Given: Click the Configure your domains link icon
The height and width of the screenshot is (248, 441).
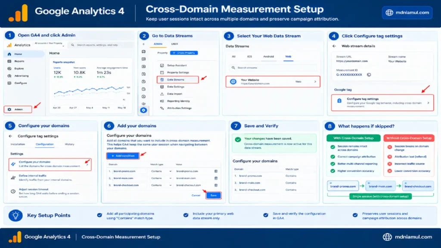Looking at the screenshot, I should [x=13, y=164].
